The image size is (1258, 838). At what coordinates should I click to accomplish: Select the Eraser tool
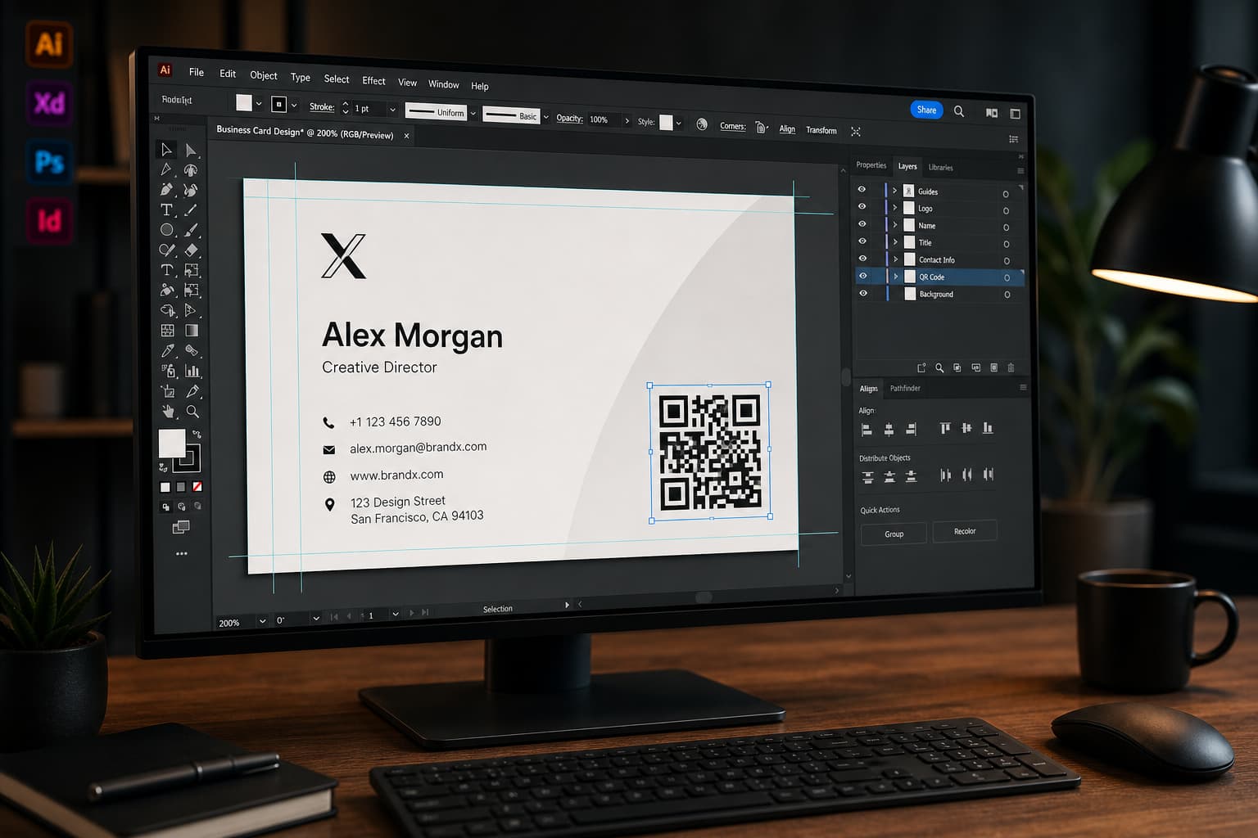pyautogui.click(x=192, y=250)
